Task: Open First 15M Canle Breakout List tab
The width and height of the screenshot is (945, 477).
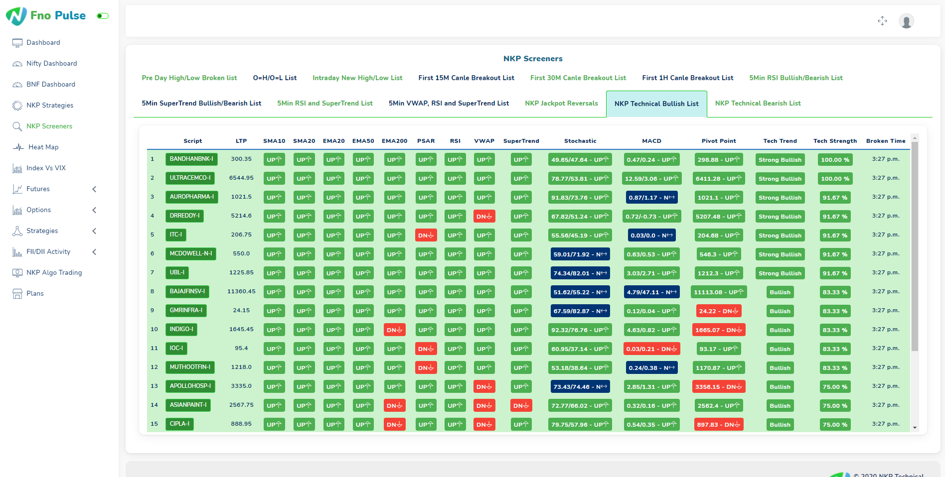Action: 466,78
